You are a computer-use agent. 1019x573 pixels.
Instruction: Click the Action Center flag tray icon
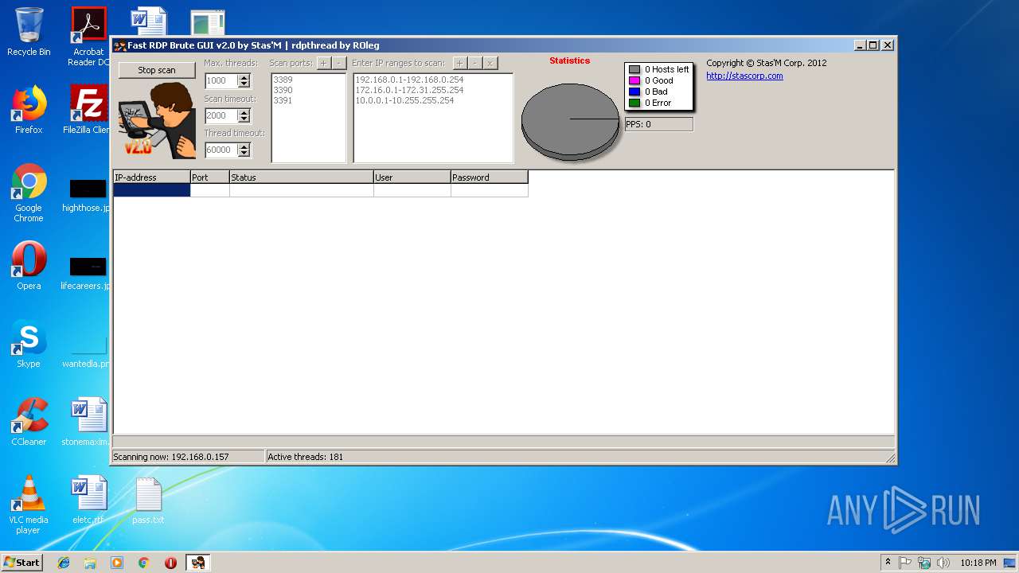pos(905,563)
